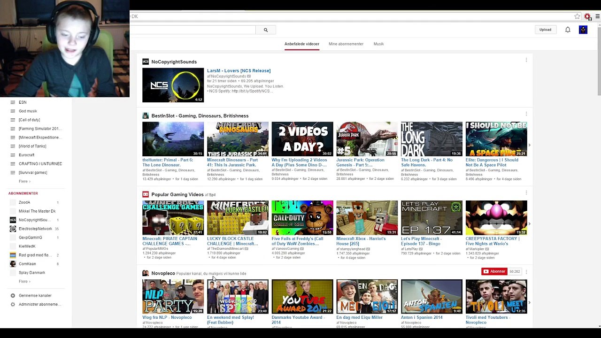601x338 pixels.
Task: Open the KielMedK subscription
Action: click(x=27, y=246)
